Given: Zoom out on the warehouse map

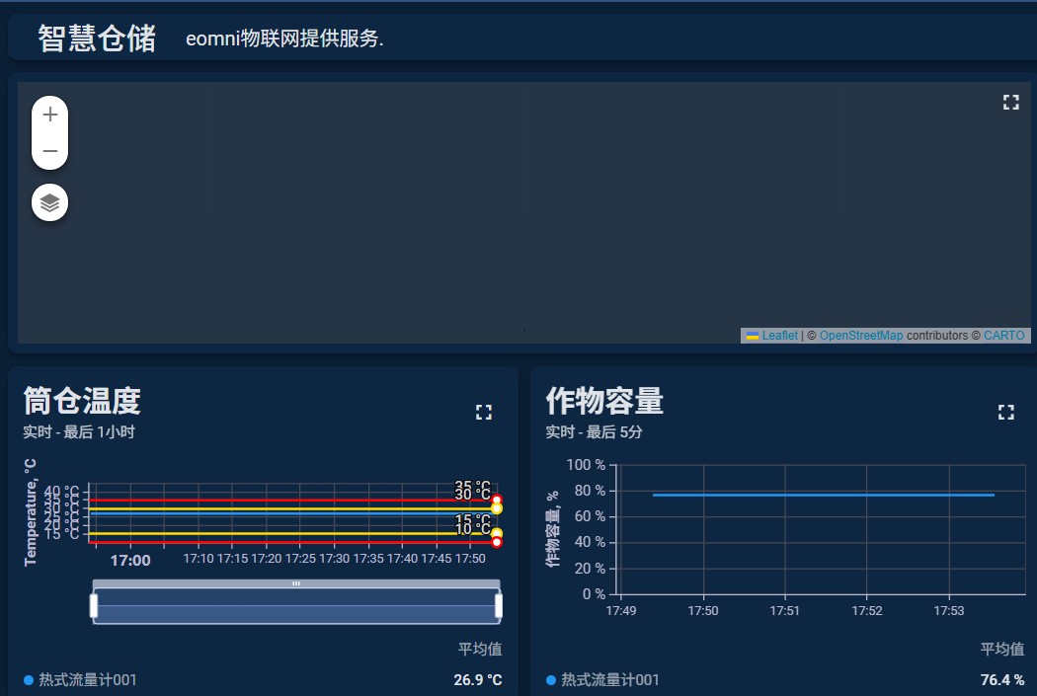Looking at the screenshot, I should click(x=50, y=152).
